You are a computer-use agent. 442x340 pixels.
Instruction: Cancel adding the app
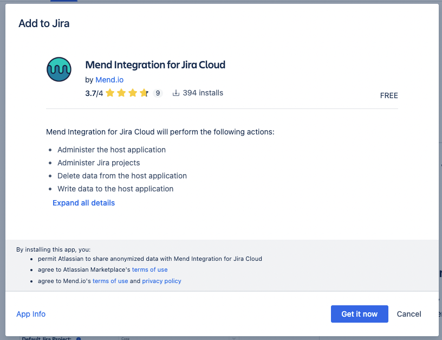pyautogui.click(x=408, y=314)
